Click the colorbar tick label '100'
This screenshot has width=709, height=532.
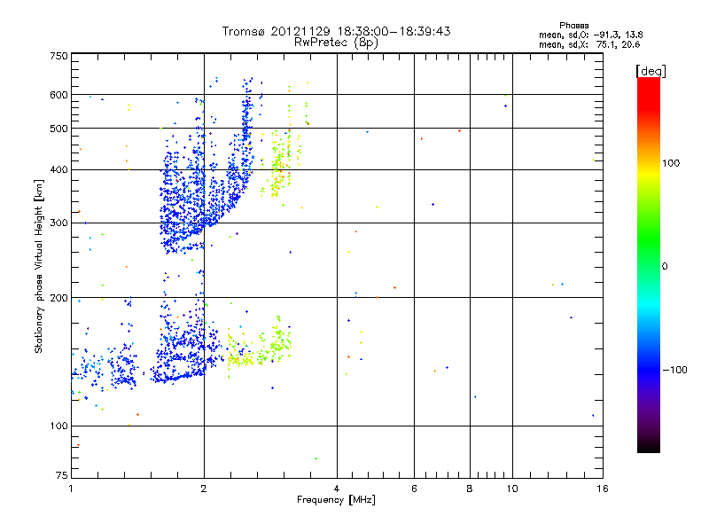[671, 163]
